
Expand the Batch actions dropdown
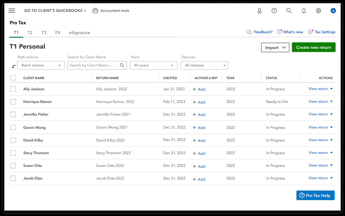click(x=41, y=65)
